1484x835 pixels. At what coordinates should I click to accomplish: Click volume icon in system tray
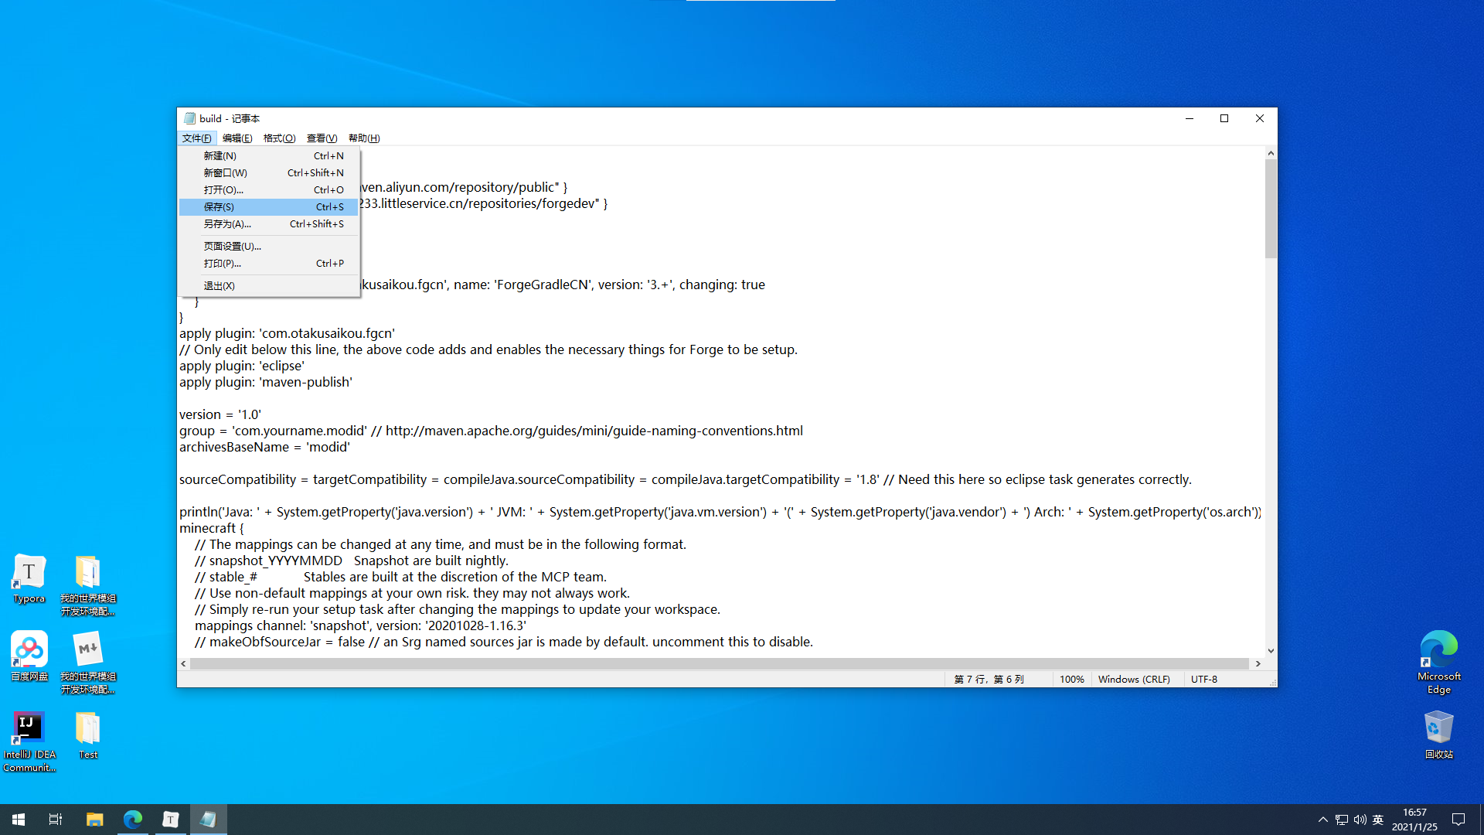(x=1360, y=820)
